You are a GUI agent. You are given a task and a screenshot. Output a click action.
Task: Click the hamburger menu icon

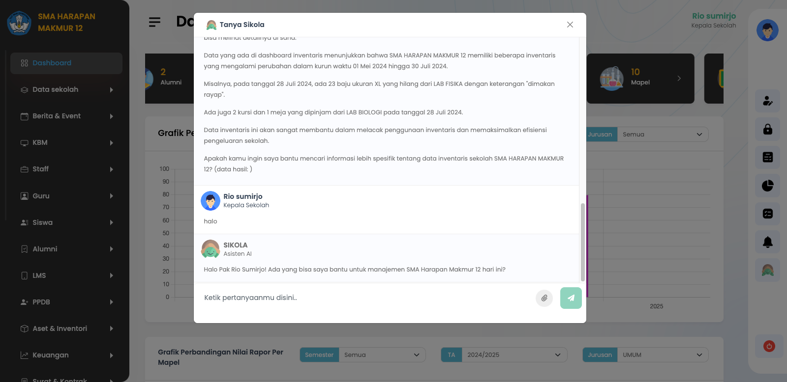tap(154, 22)
